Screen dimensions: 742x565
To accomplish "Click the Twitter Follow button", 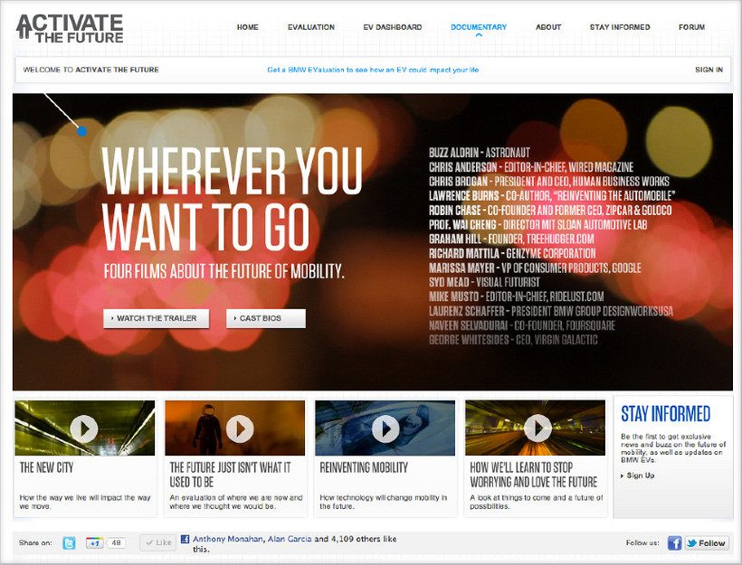I will pos(707,543).
